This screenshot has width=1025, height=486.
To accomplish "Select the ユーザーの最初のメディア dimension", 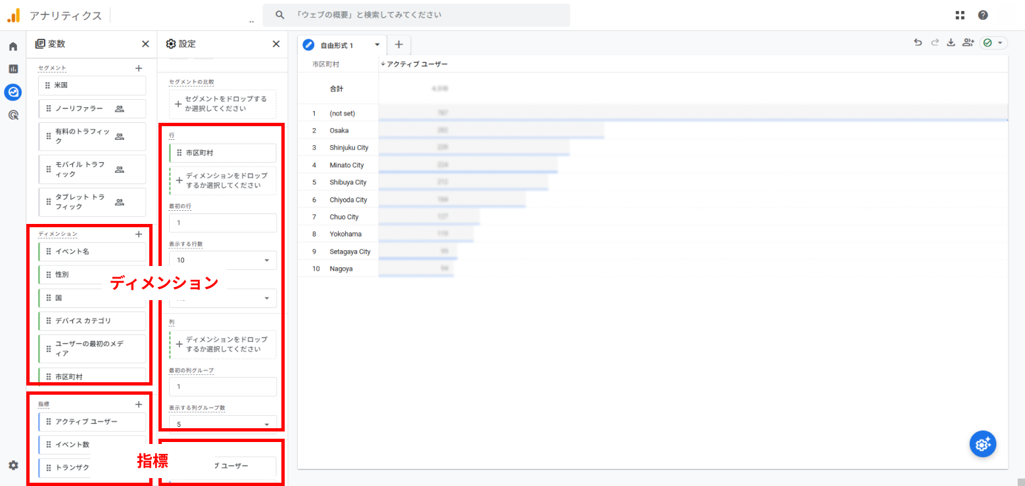I will coord(92,349).
